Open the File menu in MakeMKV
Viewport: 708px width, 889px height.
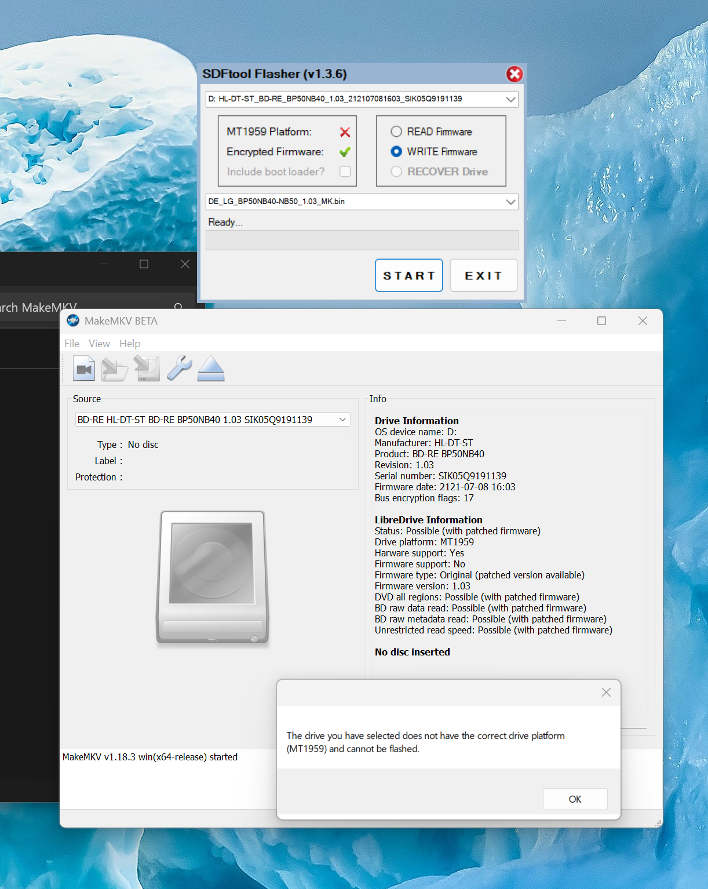[x=71, y=343]
